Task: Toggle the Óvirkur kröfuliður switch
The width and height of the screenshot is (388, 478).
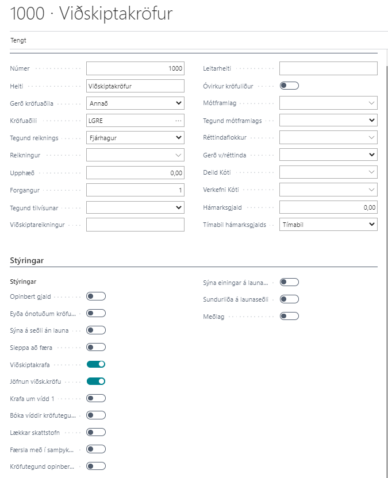Action: pyautogui.click(x=289, y=86)
